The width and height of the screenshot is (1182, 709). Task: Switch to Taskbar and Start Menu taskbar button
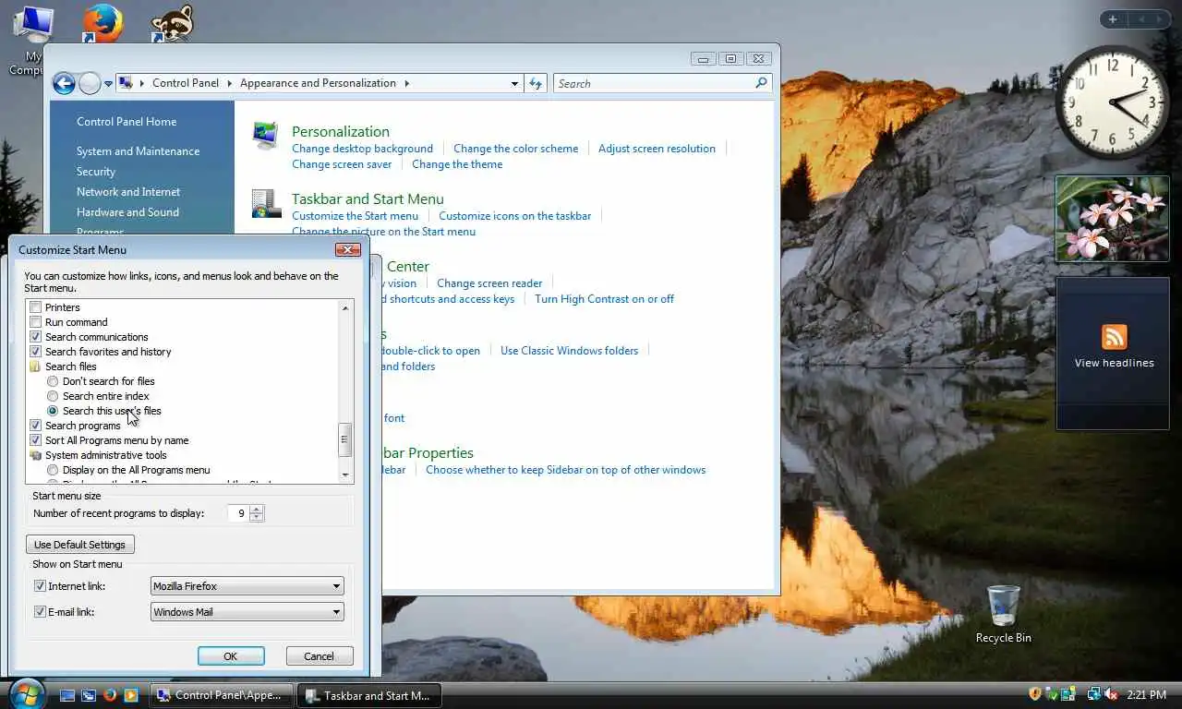point(370,695)
